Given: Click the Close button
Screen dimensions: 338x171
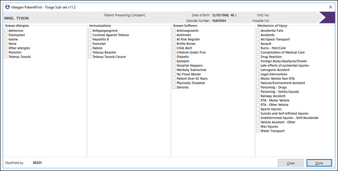Looking at the screenshot, I should [291, 163].
